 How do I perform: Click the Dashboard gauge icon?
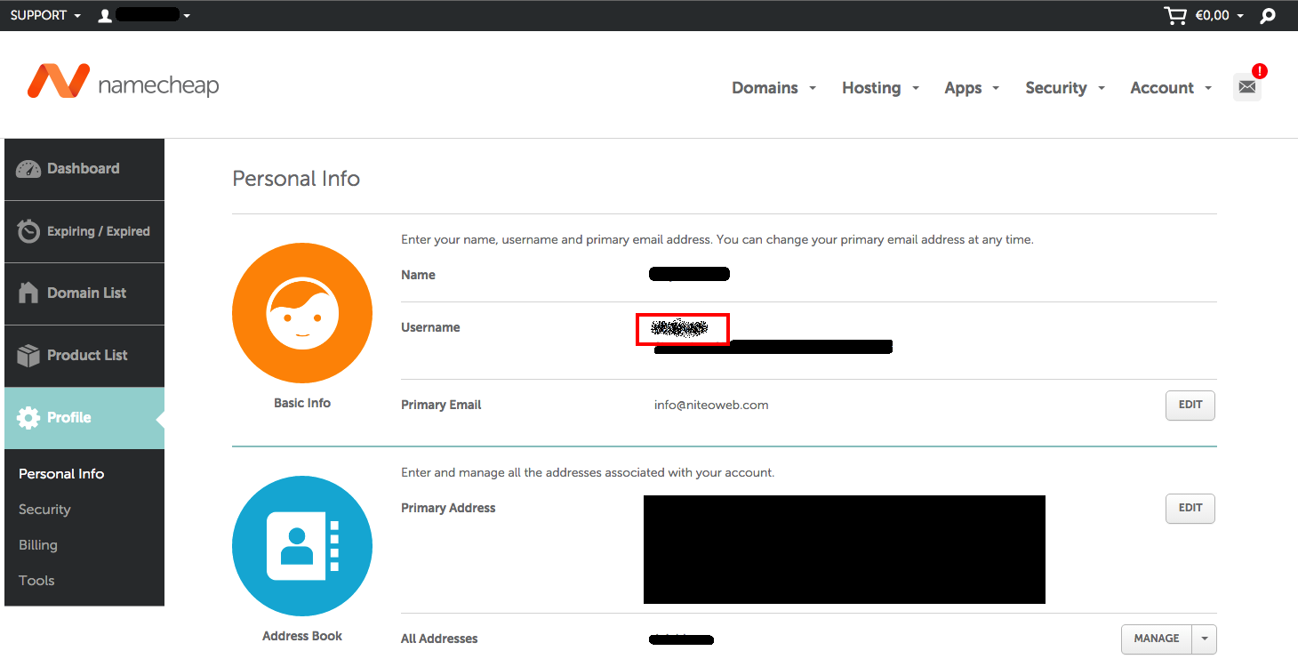[x=28, y=169]
